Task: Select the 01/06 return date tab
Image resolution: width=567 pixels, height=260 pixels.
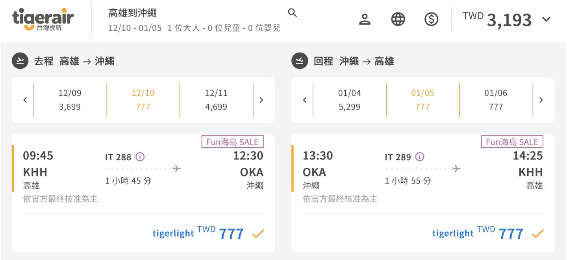Action: [x=496, y=100]
